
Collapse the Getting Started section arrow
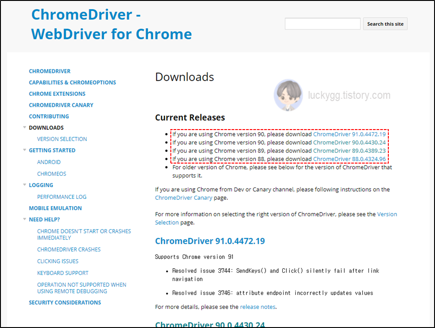coord(24,150)
